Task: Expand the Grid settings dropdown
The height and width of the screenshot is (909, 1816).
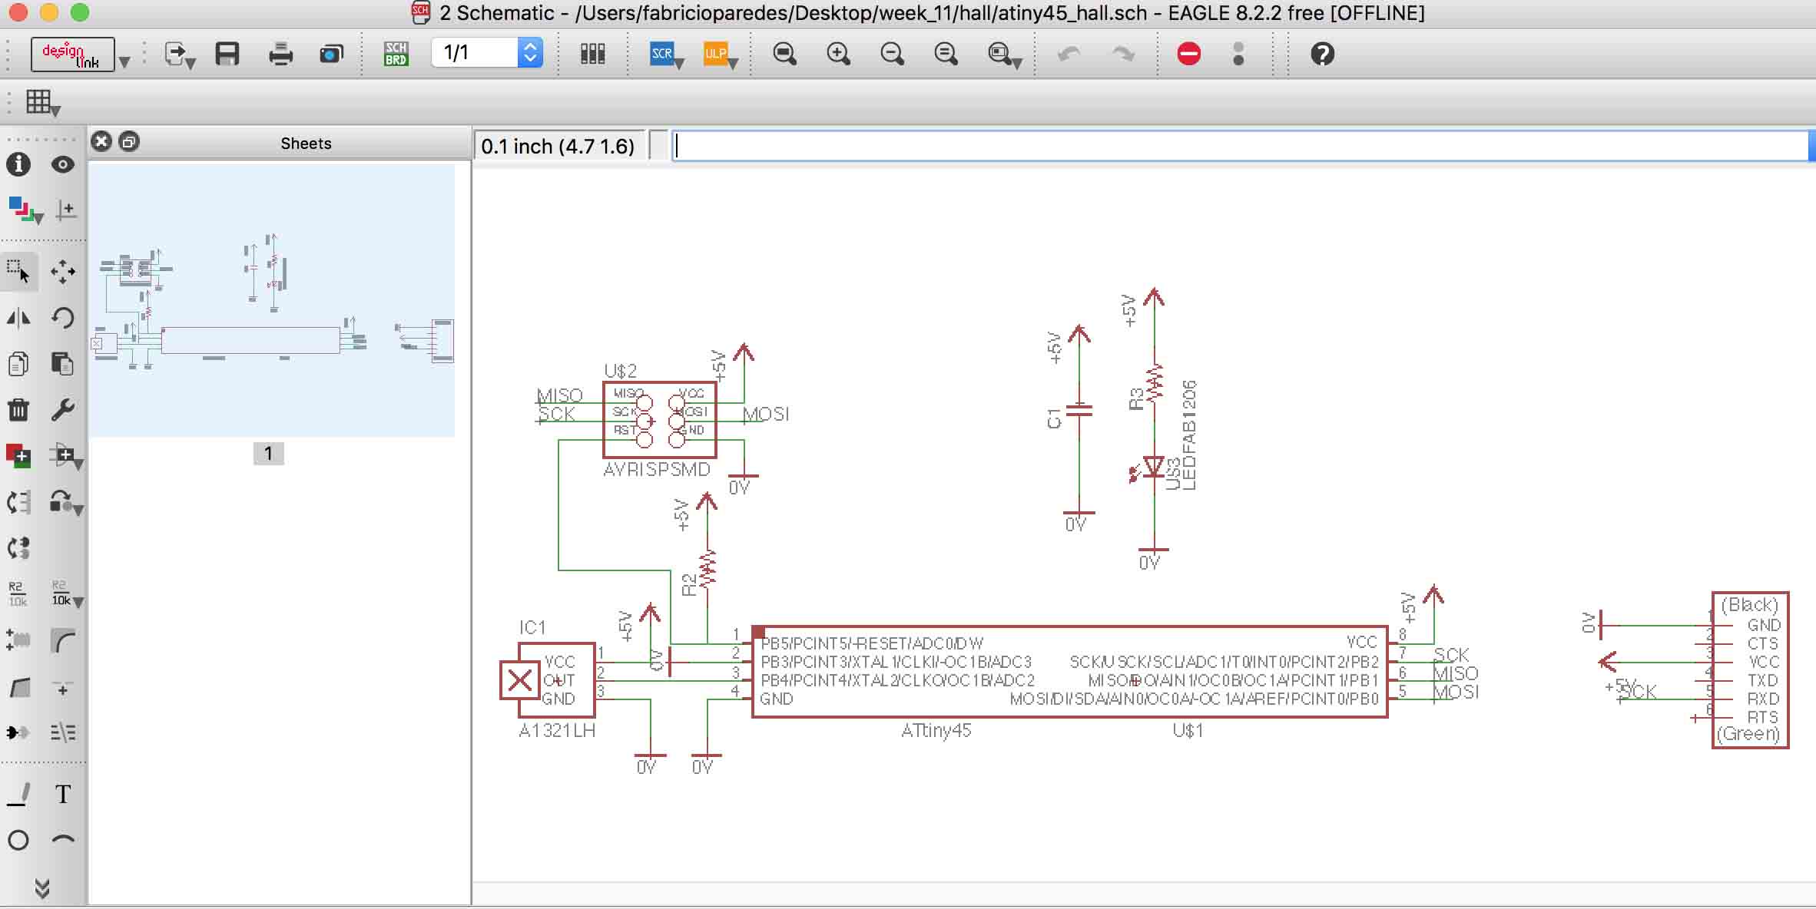Action: point(42,102)
